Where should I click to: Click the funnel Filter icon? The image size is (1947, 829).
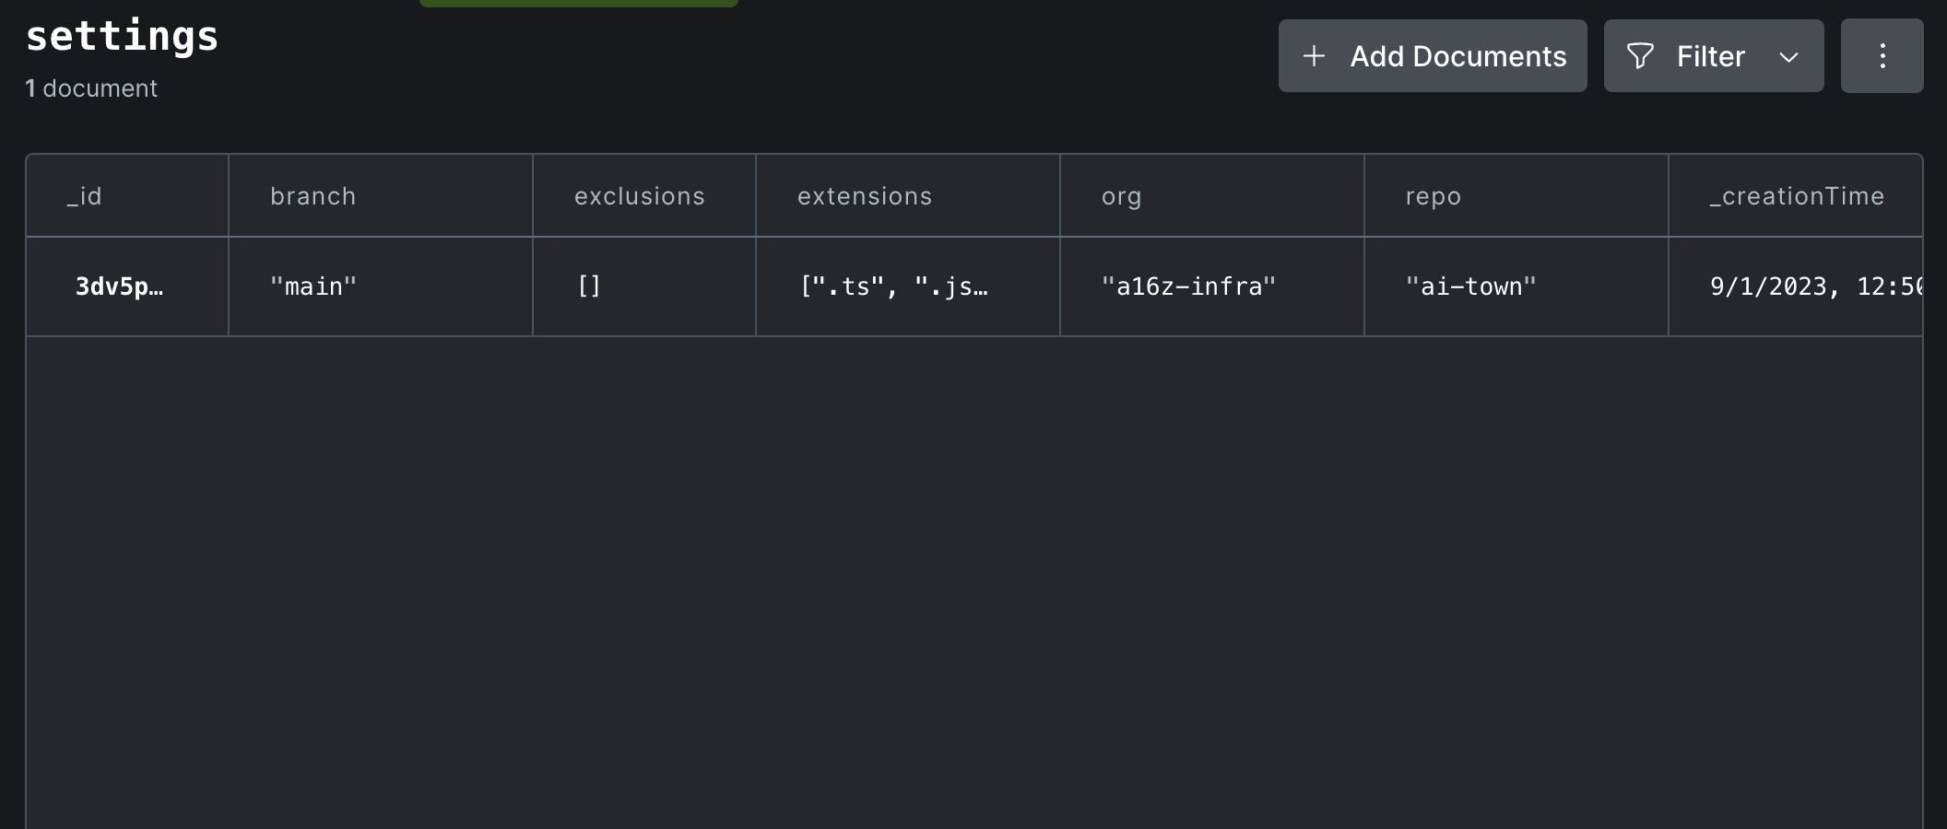coord(1640,56)
